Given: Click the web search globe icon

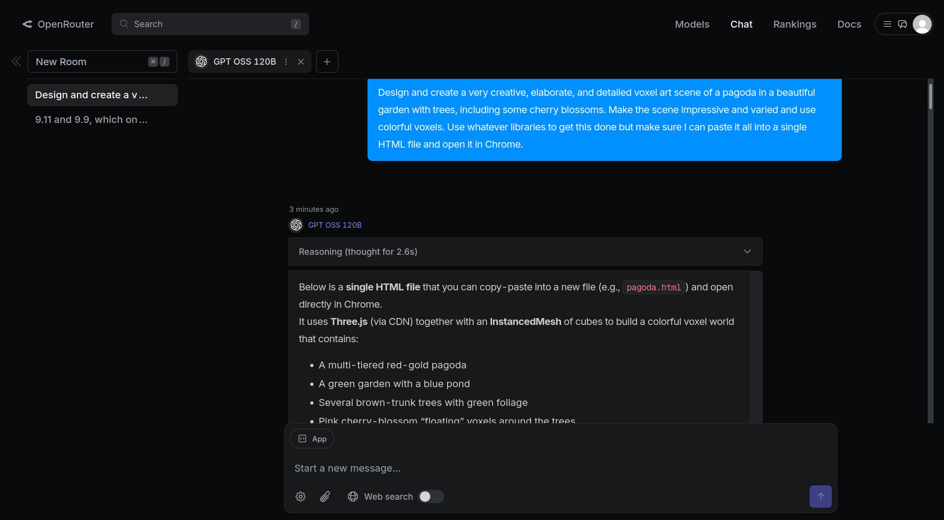Looking at the screenshot, I should pos(353,497).
